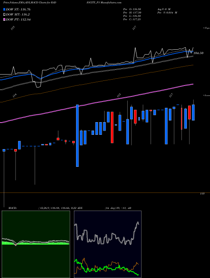Select the 'DOW ST: 116.76' legend text

click(x=18, y=9)
